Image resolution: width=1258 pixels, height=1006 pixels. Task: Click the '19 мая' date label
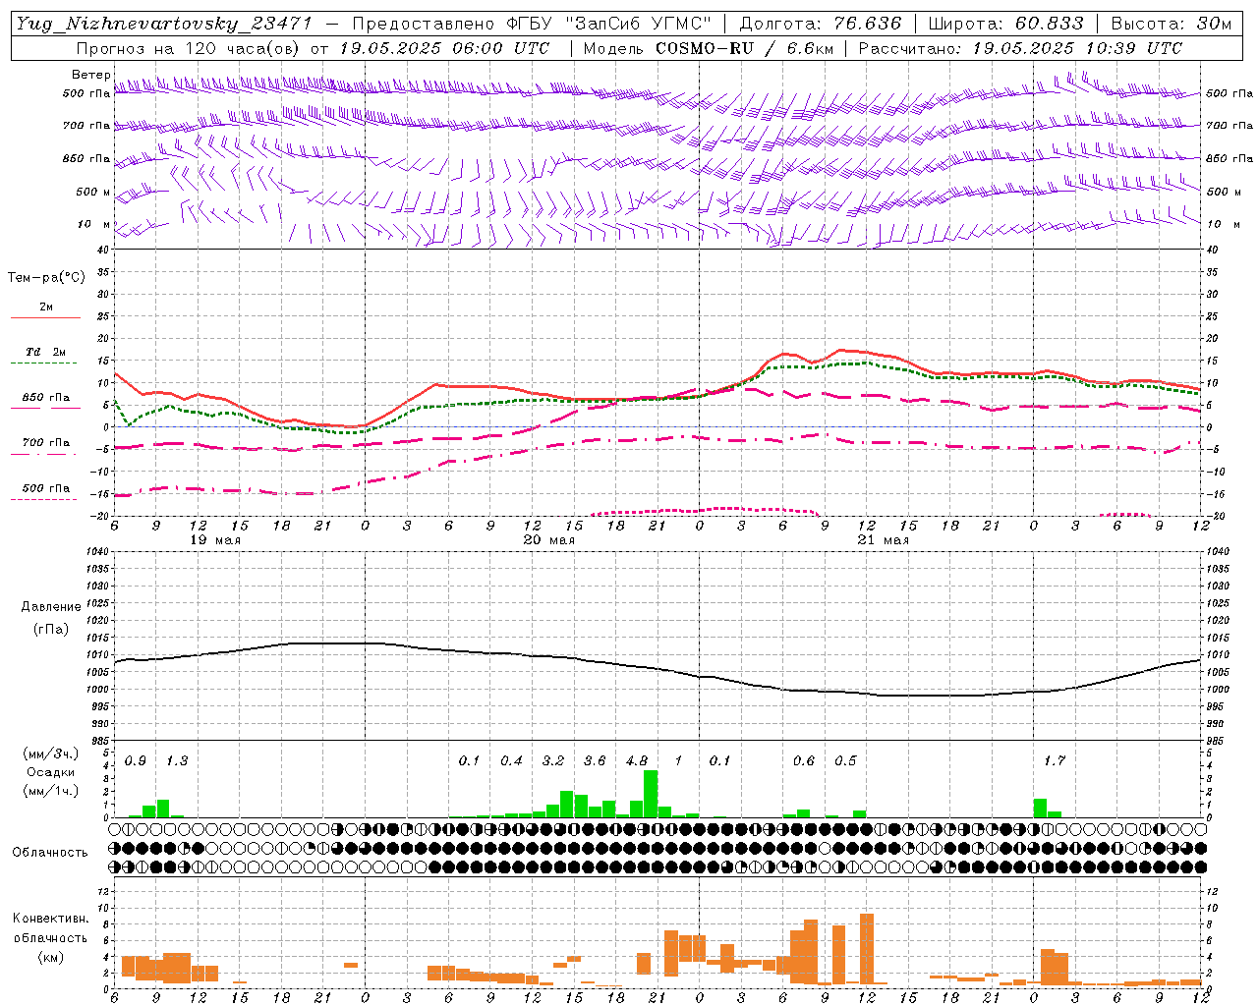pyautogui.click(x=214, y=540)
